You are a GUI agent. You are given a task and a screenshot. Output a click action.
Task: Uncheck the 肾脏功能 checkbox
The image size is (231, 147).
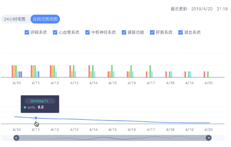[124, 32]
